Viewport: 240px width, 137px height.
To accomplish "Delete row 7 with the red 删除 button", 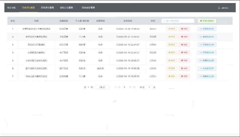I will (184, 76).
